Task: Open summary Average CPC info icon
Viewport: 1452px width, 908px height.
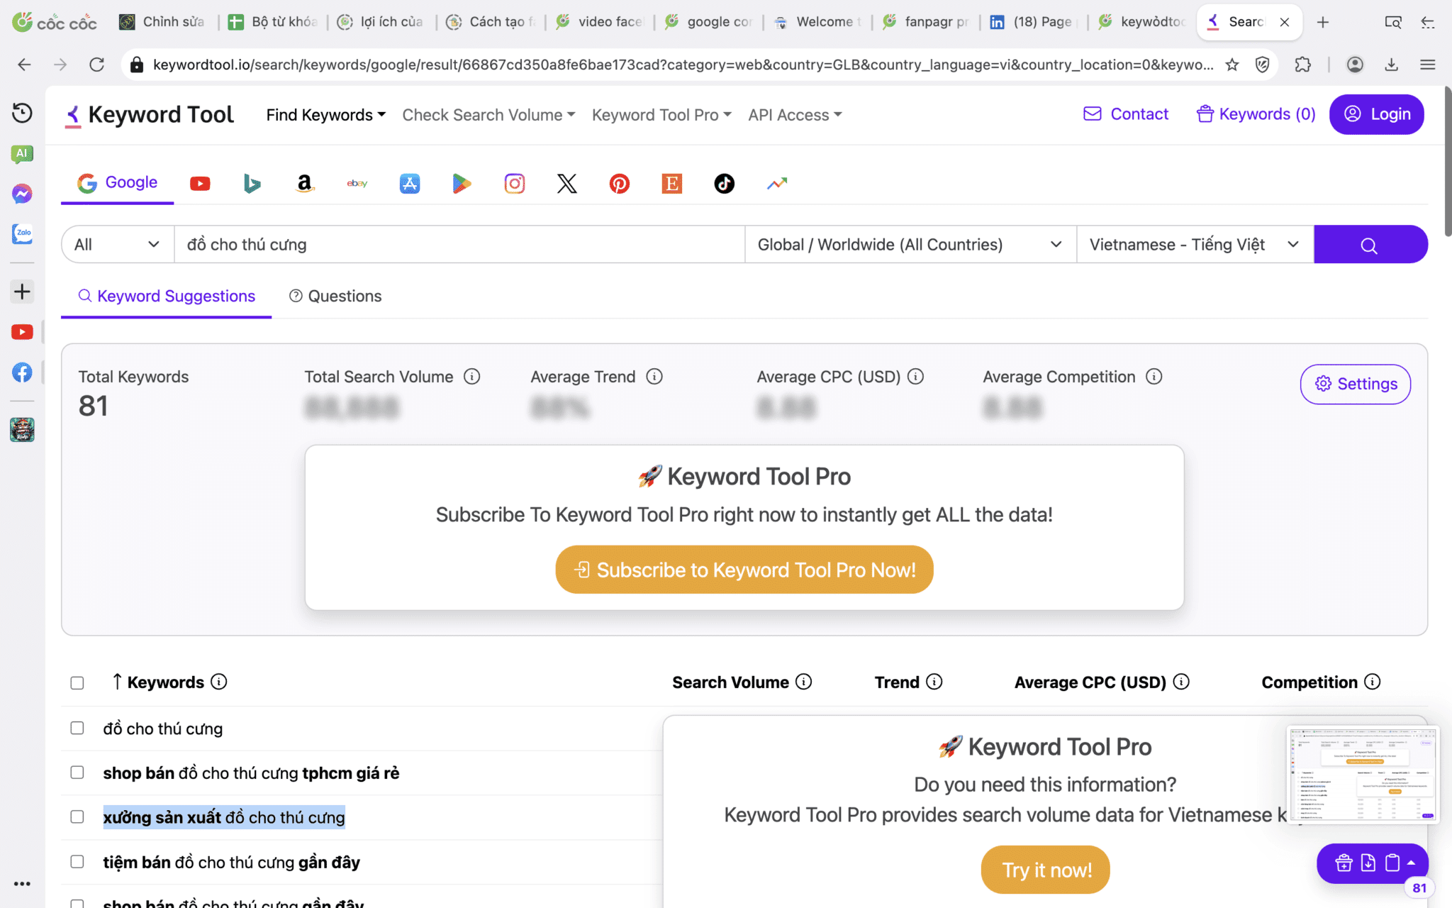Action: [x=916, y=377]
